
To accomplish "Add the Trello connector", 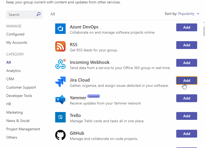I will tap(187, 116).
